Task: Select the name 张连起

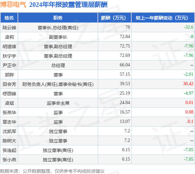Action: (x=9, y=151)
